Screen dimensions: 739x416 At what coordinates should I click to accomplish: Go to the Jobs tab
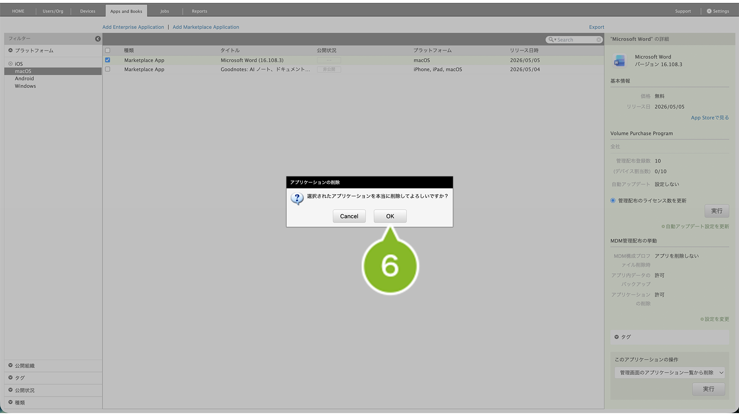click(x=165, y=11)
